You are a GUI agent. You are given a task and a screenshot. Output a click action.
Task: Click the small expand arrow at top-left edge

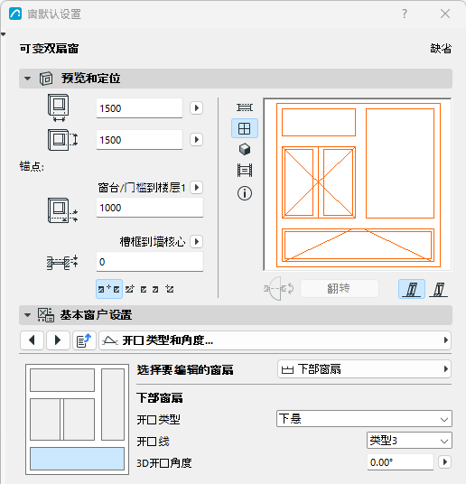point(3,34)
